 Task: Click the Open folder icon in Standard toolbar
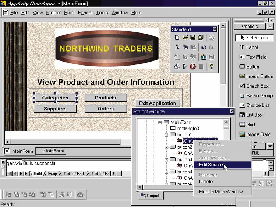pyautogui.click(x=185, y=37)
